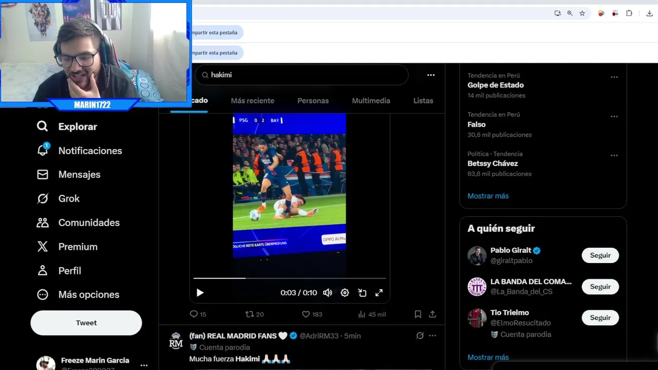Switch to Personas tab
658x370 pixels.
313,101
